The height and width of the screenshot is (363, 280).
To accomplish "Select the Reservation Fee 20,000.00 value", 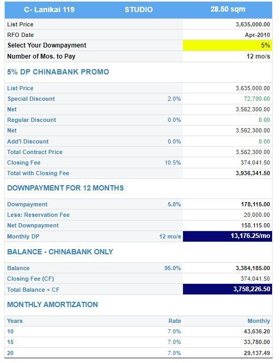I will click(x=257, y=215).
